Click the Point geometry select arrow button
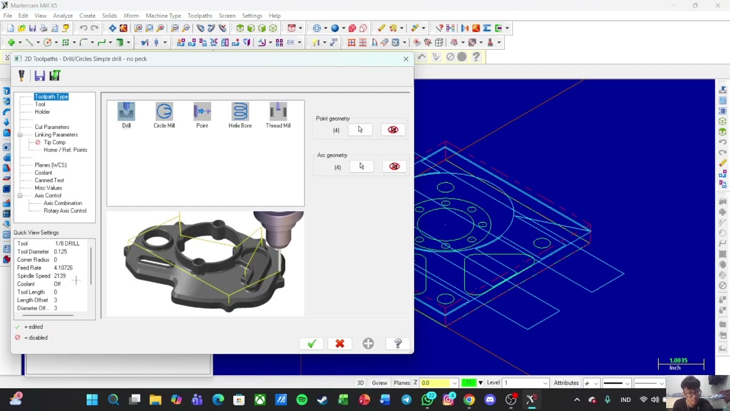The height and width of the screenshot is (411, 730). pyautogui.click(x=360, y=130)
